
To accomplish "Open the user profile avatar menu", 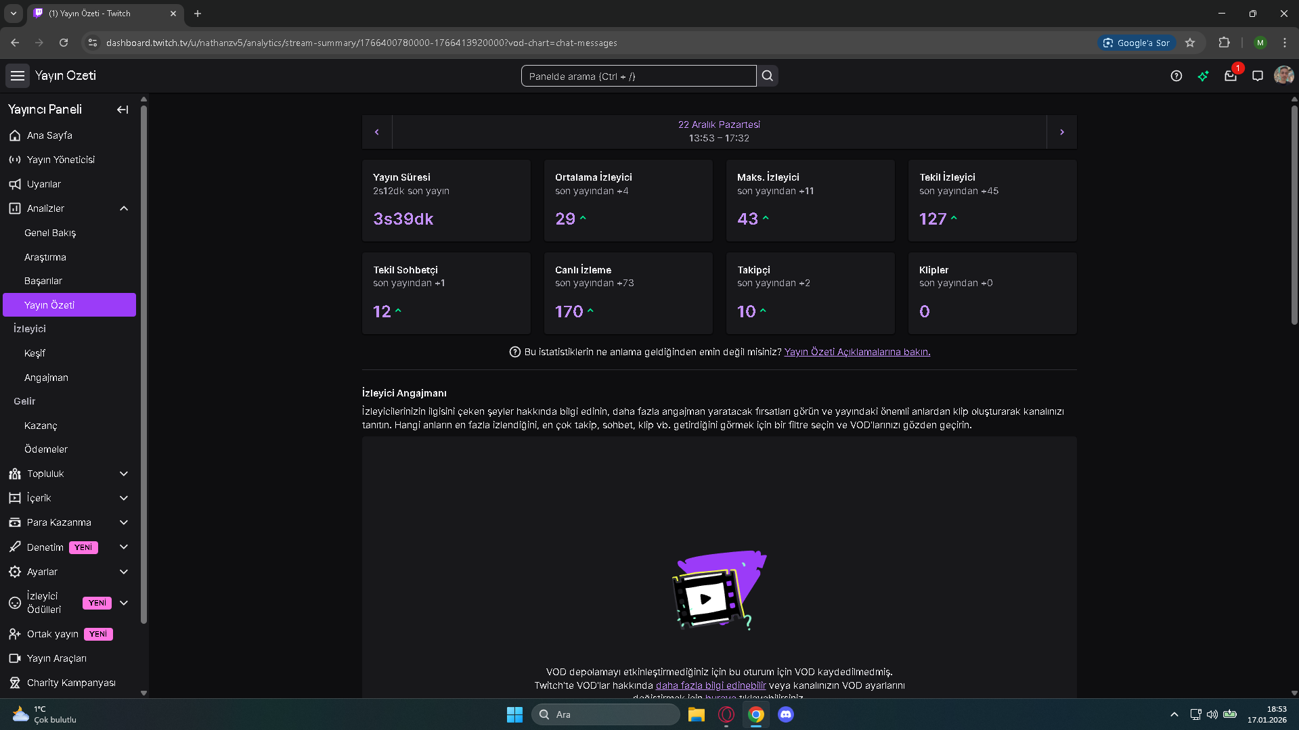I will (1283, 76).
